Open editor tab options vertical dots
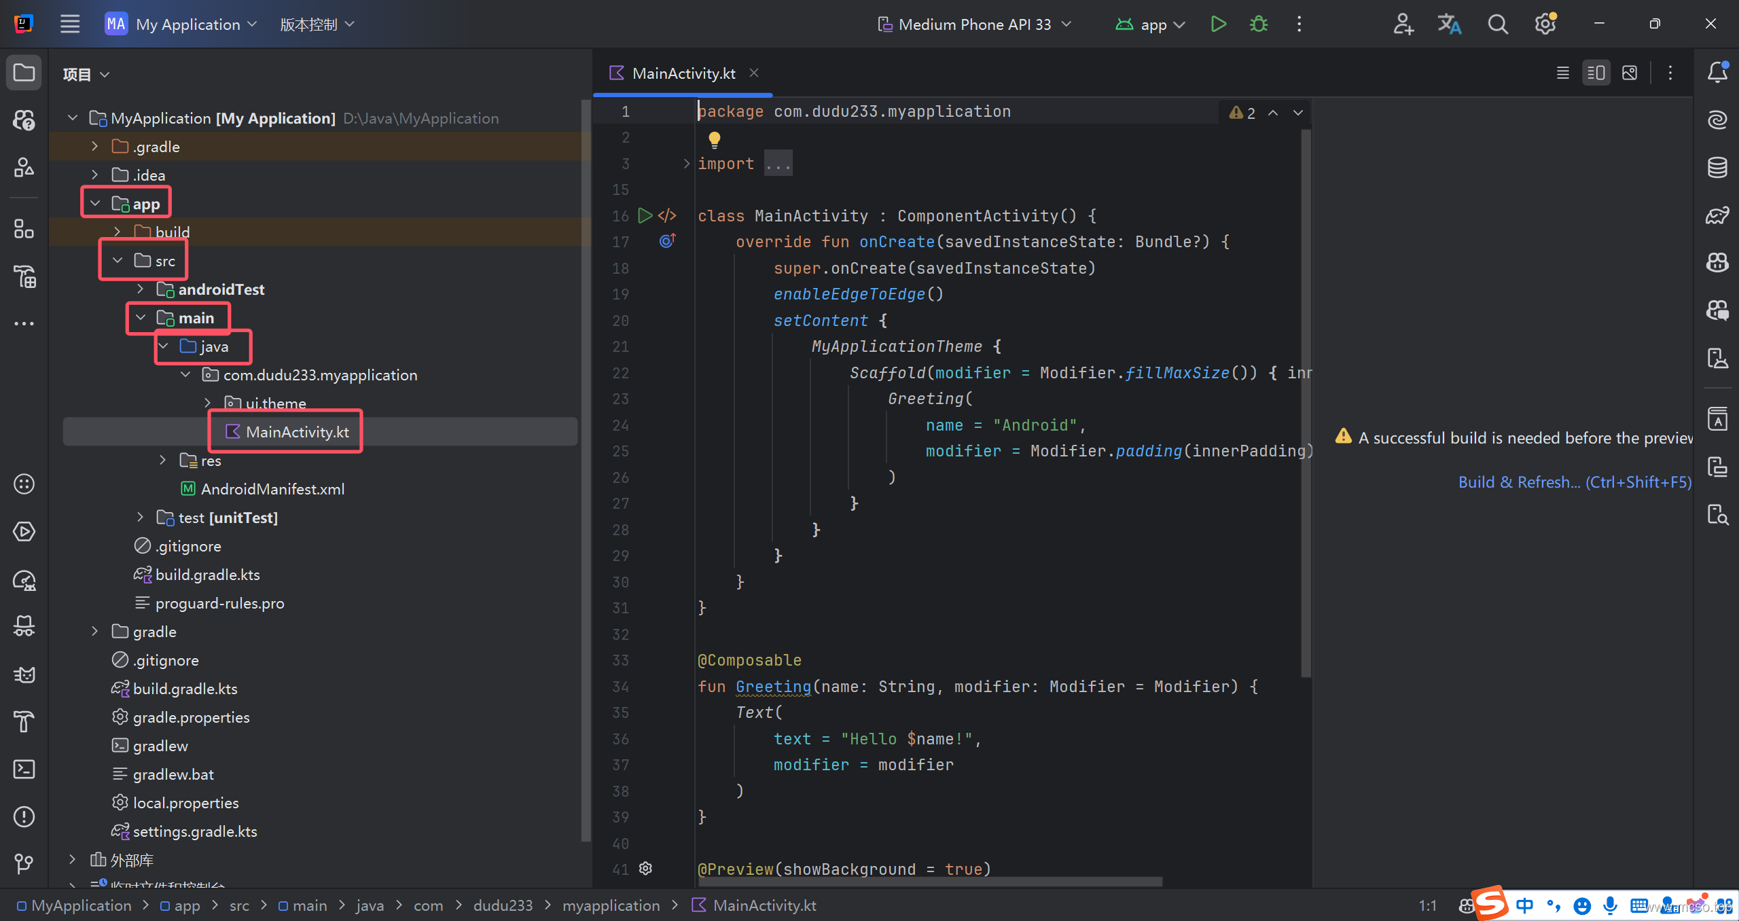This screenshot has height=921, width=1739. [1670, 73]
